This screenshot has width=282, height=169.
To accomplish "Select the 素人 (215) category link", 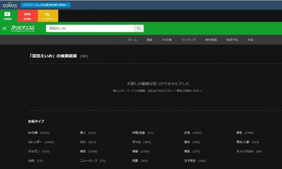I will tap(88, 133).
